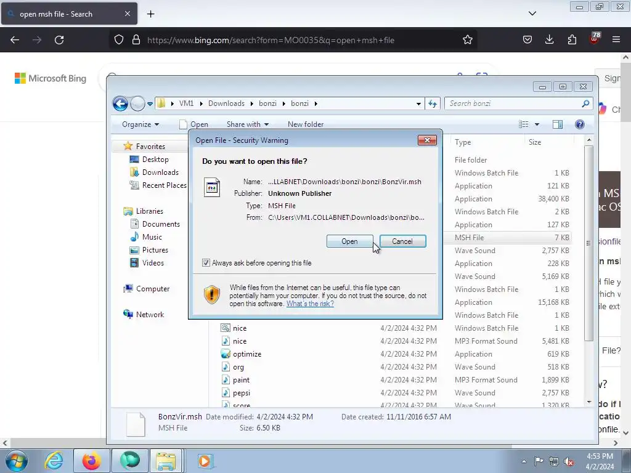Click the tracking protection shield icon
The height and width of the screenshot is (473, 631).
coord(119,40)
